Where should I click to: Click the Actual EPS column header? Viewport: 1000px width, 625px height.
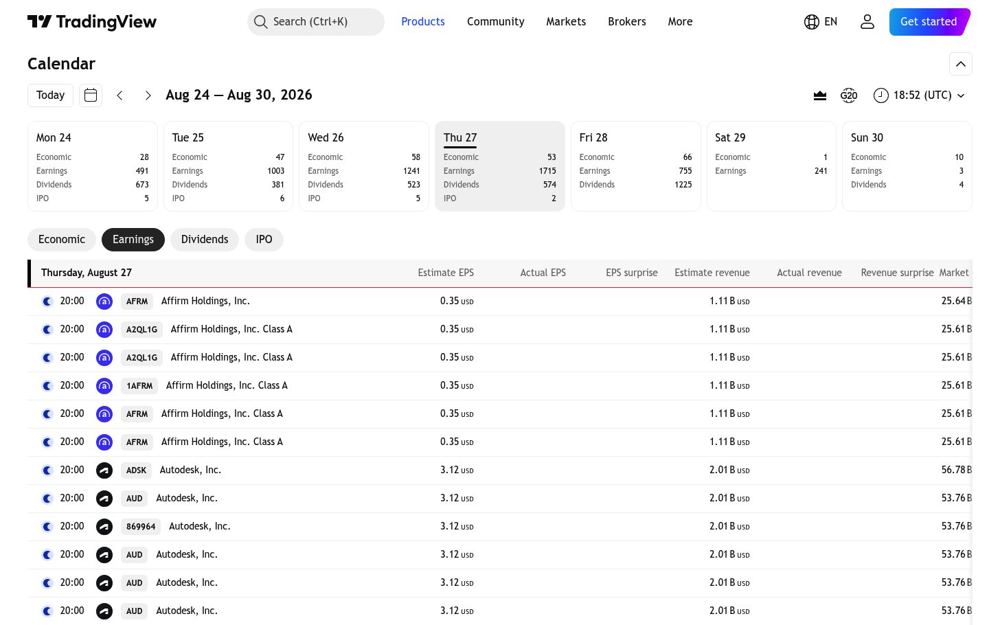(x=543, y=273)
